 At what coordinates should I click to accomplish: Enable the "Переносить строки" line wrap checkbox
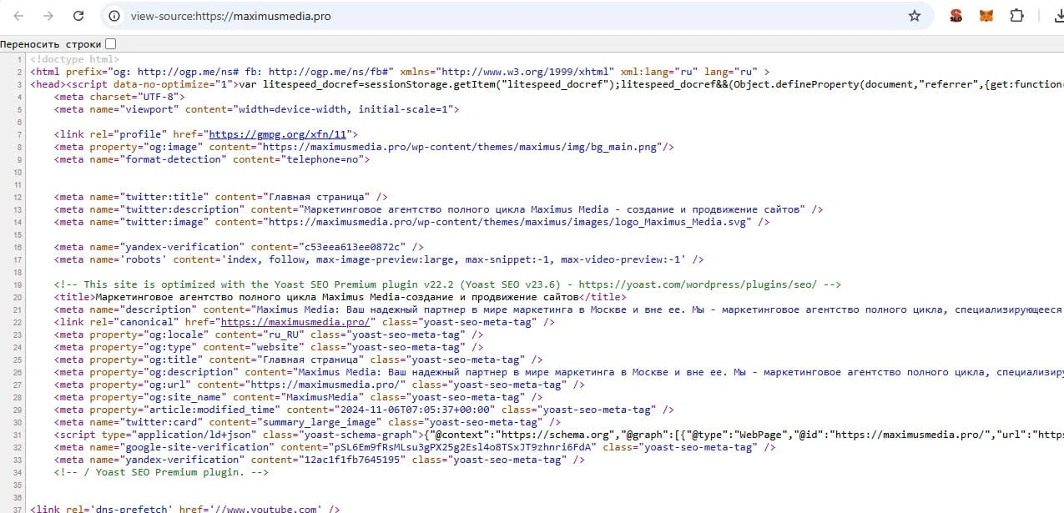tap(111, 44)
